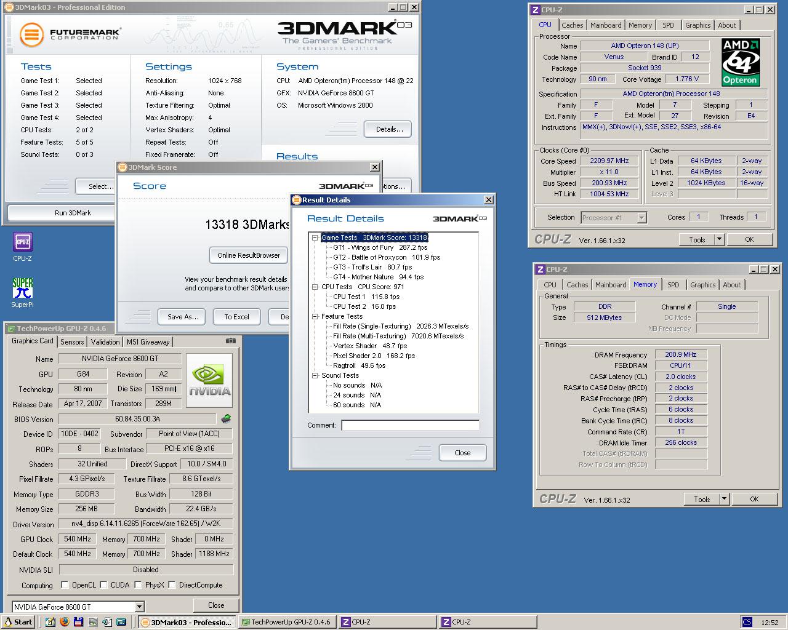Click the Futuremark Corporation logo
The width and height of the screenshot is (788, 630).
click(x=70, y=34)
